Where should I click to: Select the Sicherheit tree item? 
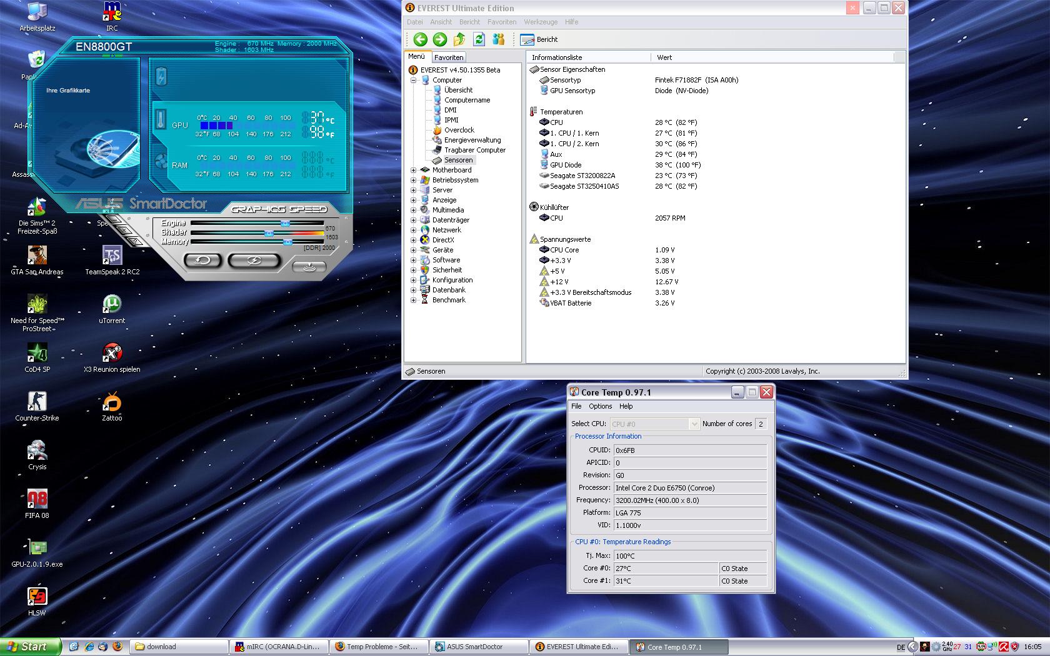coord(447,270)
